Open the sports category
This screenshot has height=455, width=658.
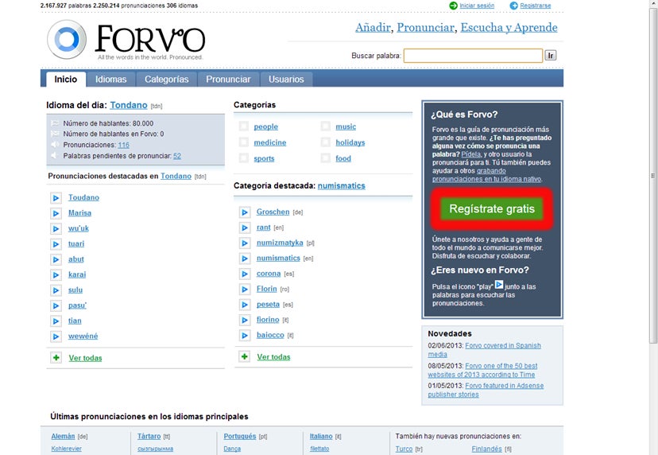(x=264, y=158)
